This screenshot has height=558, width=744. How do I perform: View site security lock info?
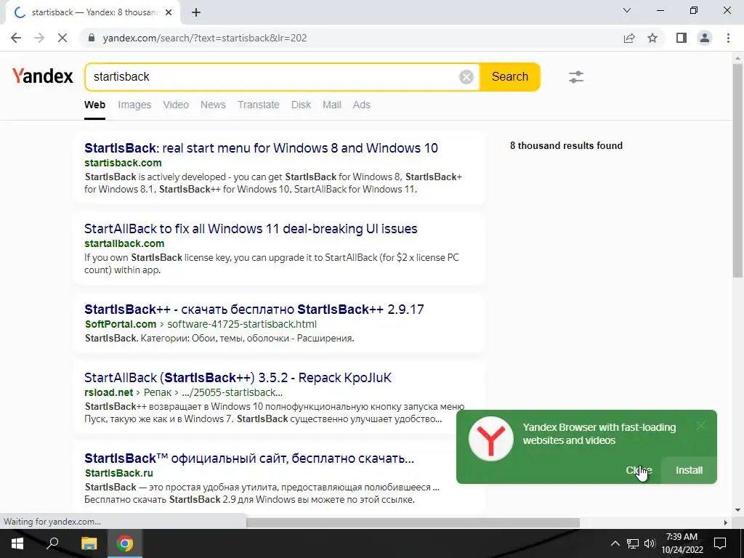[x=92, y=38]
